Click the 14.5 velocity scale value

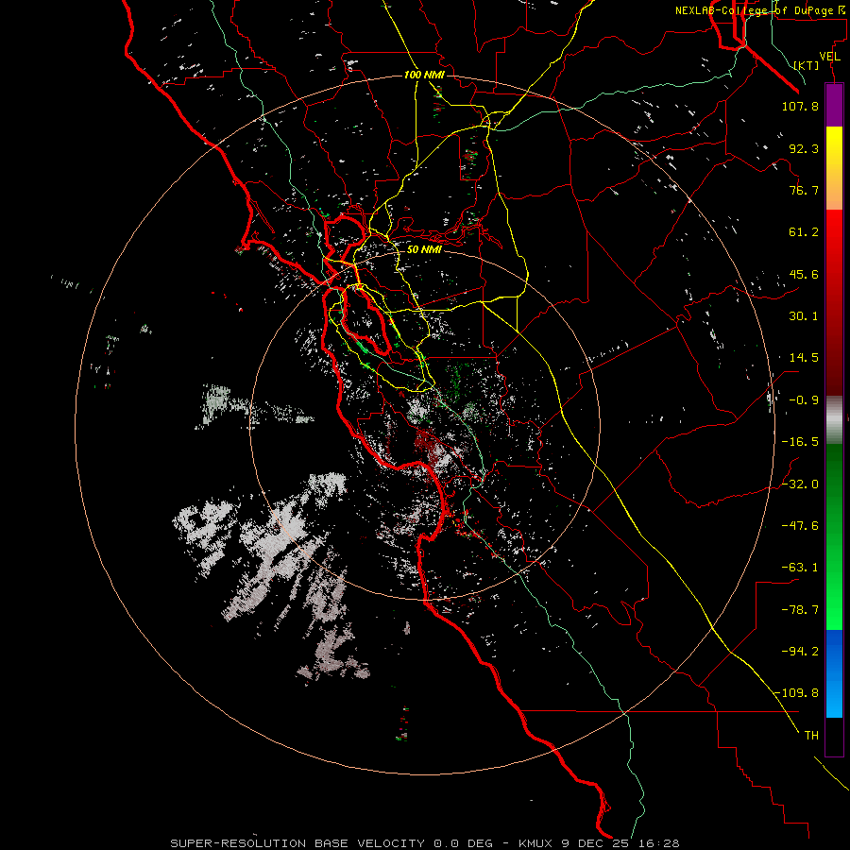[x=804, y=358]
